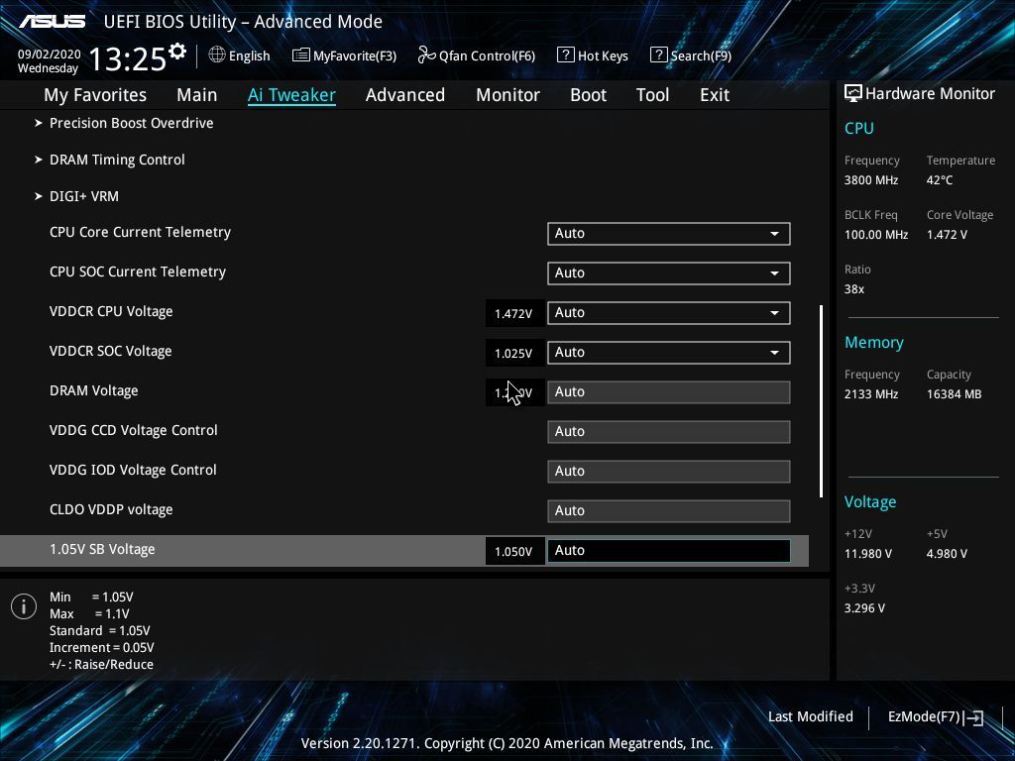Click the MyFavorite list icon
This screenshot has height=761, width=1015.
300,55
